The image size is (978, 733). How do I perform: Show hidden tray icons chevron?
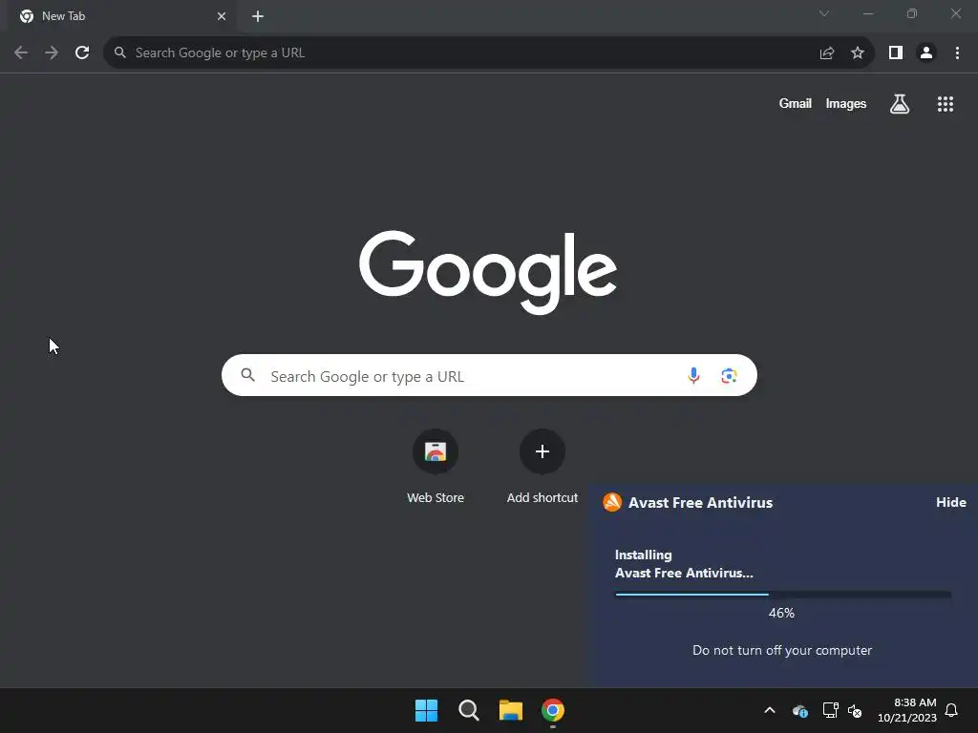pos(770,710)
